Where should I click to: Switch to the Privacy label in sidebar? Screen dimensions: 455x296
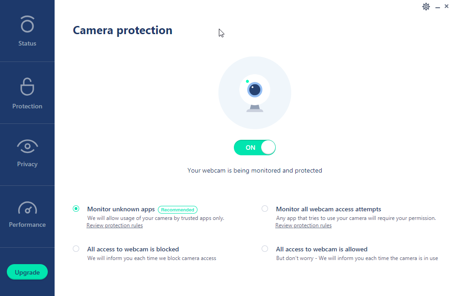tap(27, 164)
